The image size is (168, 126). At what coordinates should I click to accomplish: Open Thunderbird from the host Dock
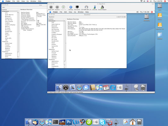pyautogui.click(x=35, y=122)
